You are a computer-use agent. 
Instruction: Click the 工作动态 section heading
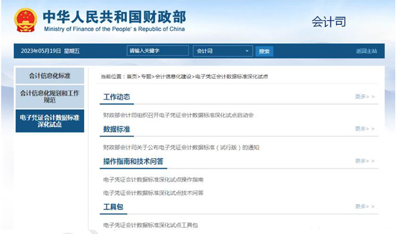coord(117,97)
